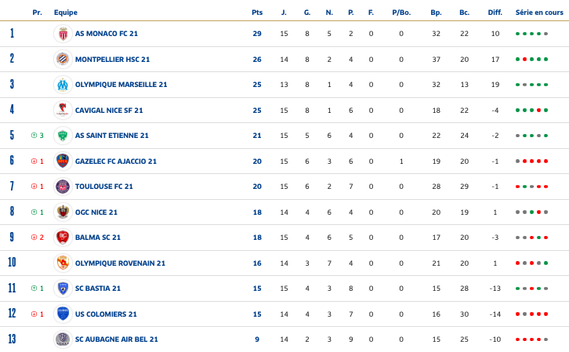Click the OGC Nice club logo
Screen dimensions: 569x352
pyautogui.click(x=63, y=212)
